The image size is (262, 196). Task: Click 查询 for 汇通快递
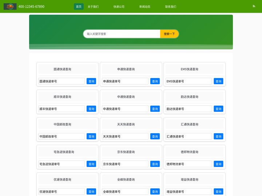[x=218, y=136]
